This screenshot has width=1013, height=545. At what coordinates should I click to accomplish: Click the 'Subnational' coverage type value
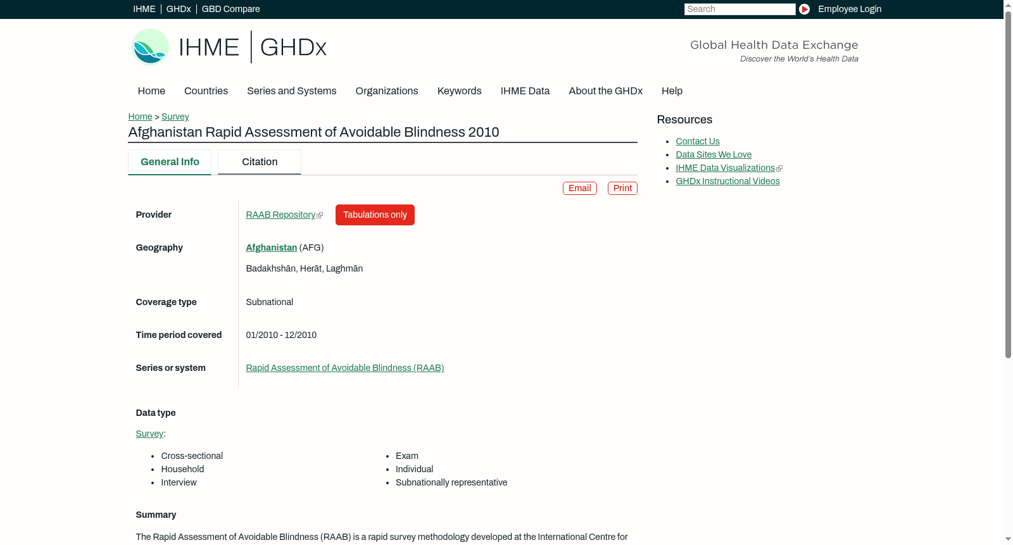click(269, 303)
